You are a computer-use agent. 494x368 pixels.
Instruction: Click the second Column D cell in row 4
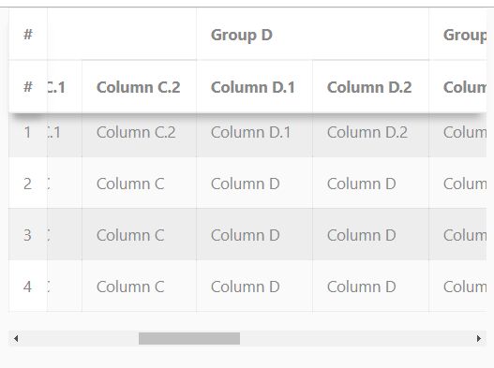[x=370, y=286]
